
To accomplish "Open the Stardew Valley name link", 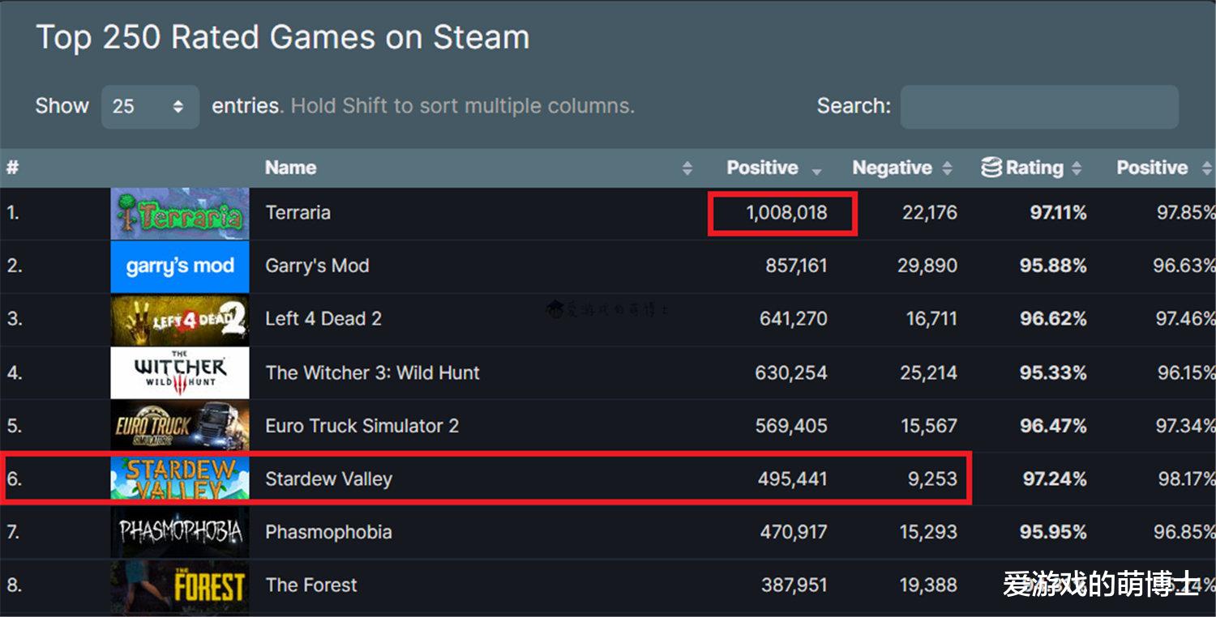I will (x=328, y=479).
